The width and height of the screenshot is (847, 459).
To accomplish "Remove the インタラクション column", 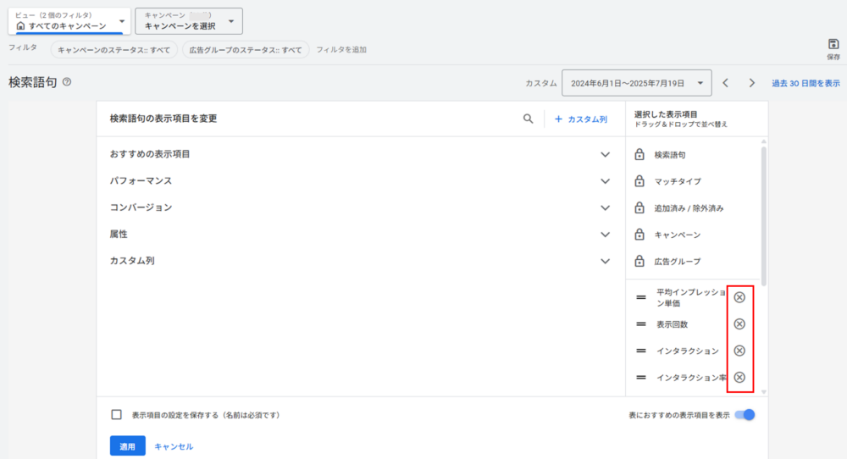I will pyautogui.click(x=739, y=351).
